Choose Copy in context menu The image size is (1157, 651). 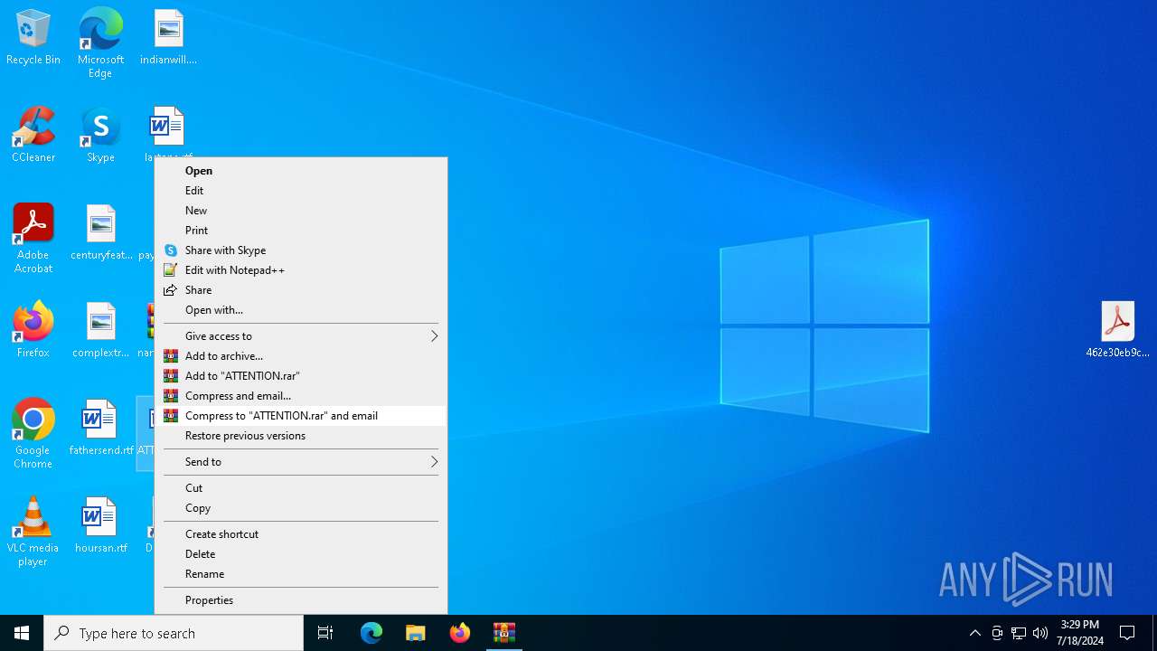coord(301,508)
